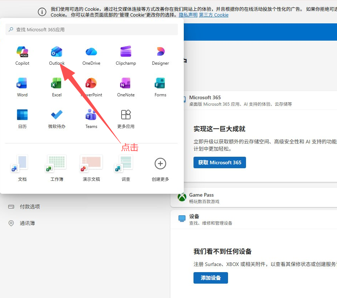Open the 微软待办 To Do app

pos(57,119)
